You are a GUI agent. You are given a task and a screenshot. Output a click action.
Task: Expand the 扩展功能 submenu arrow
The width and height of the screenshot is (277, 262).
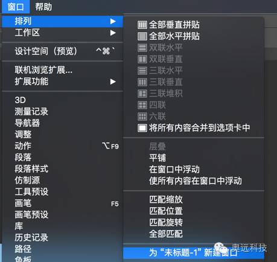pos(113,81)
